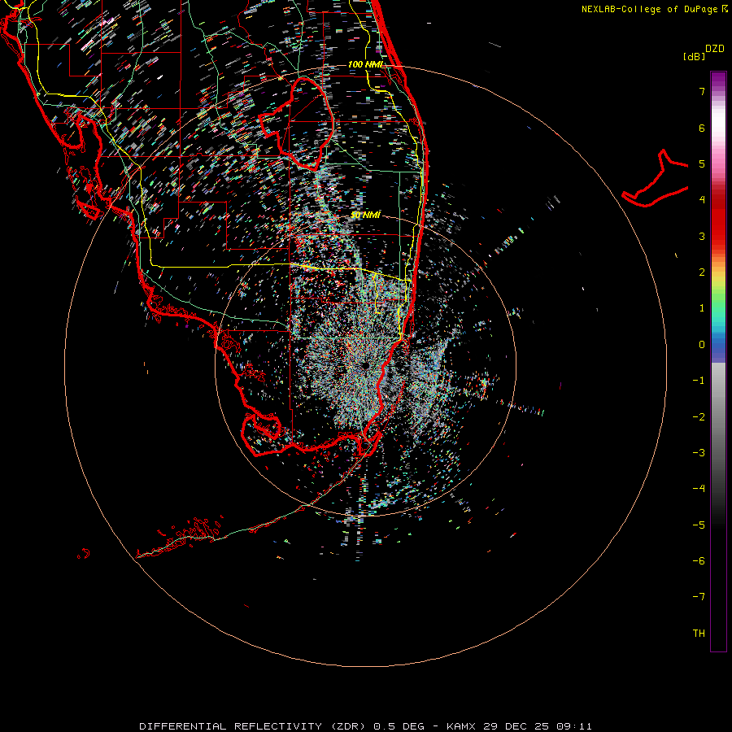Click the -1 dB tick label
Image resolution: width=732 pixels, height=732 pixels.
click(699, 381)
